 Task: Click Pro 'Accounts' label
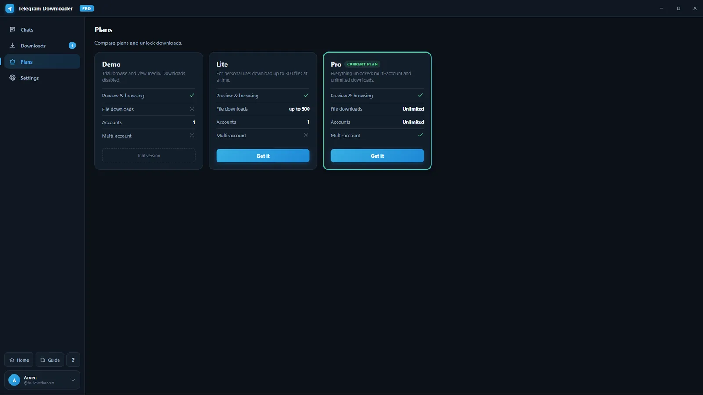(341, 122)
